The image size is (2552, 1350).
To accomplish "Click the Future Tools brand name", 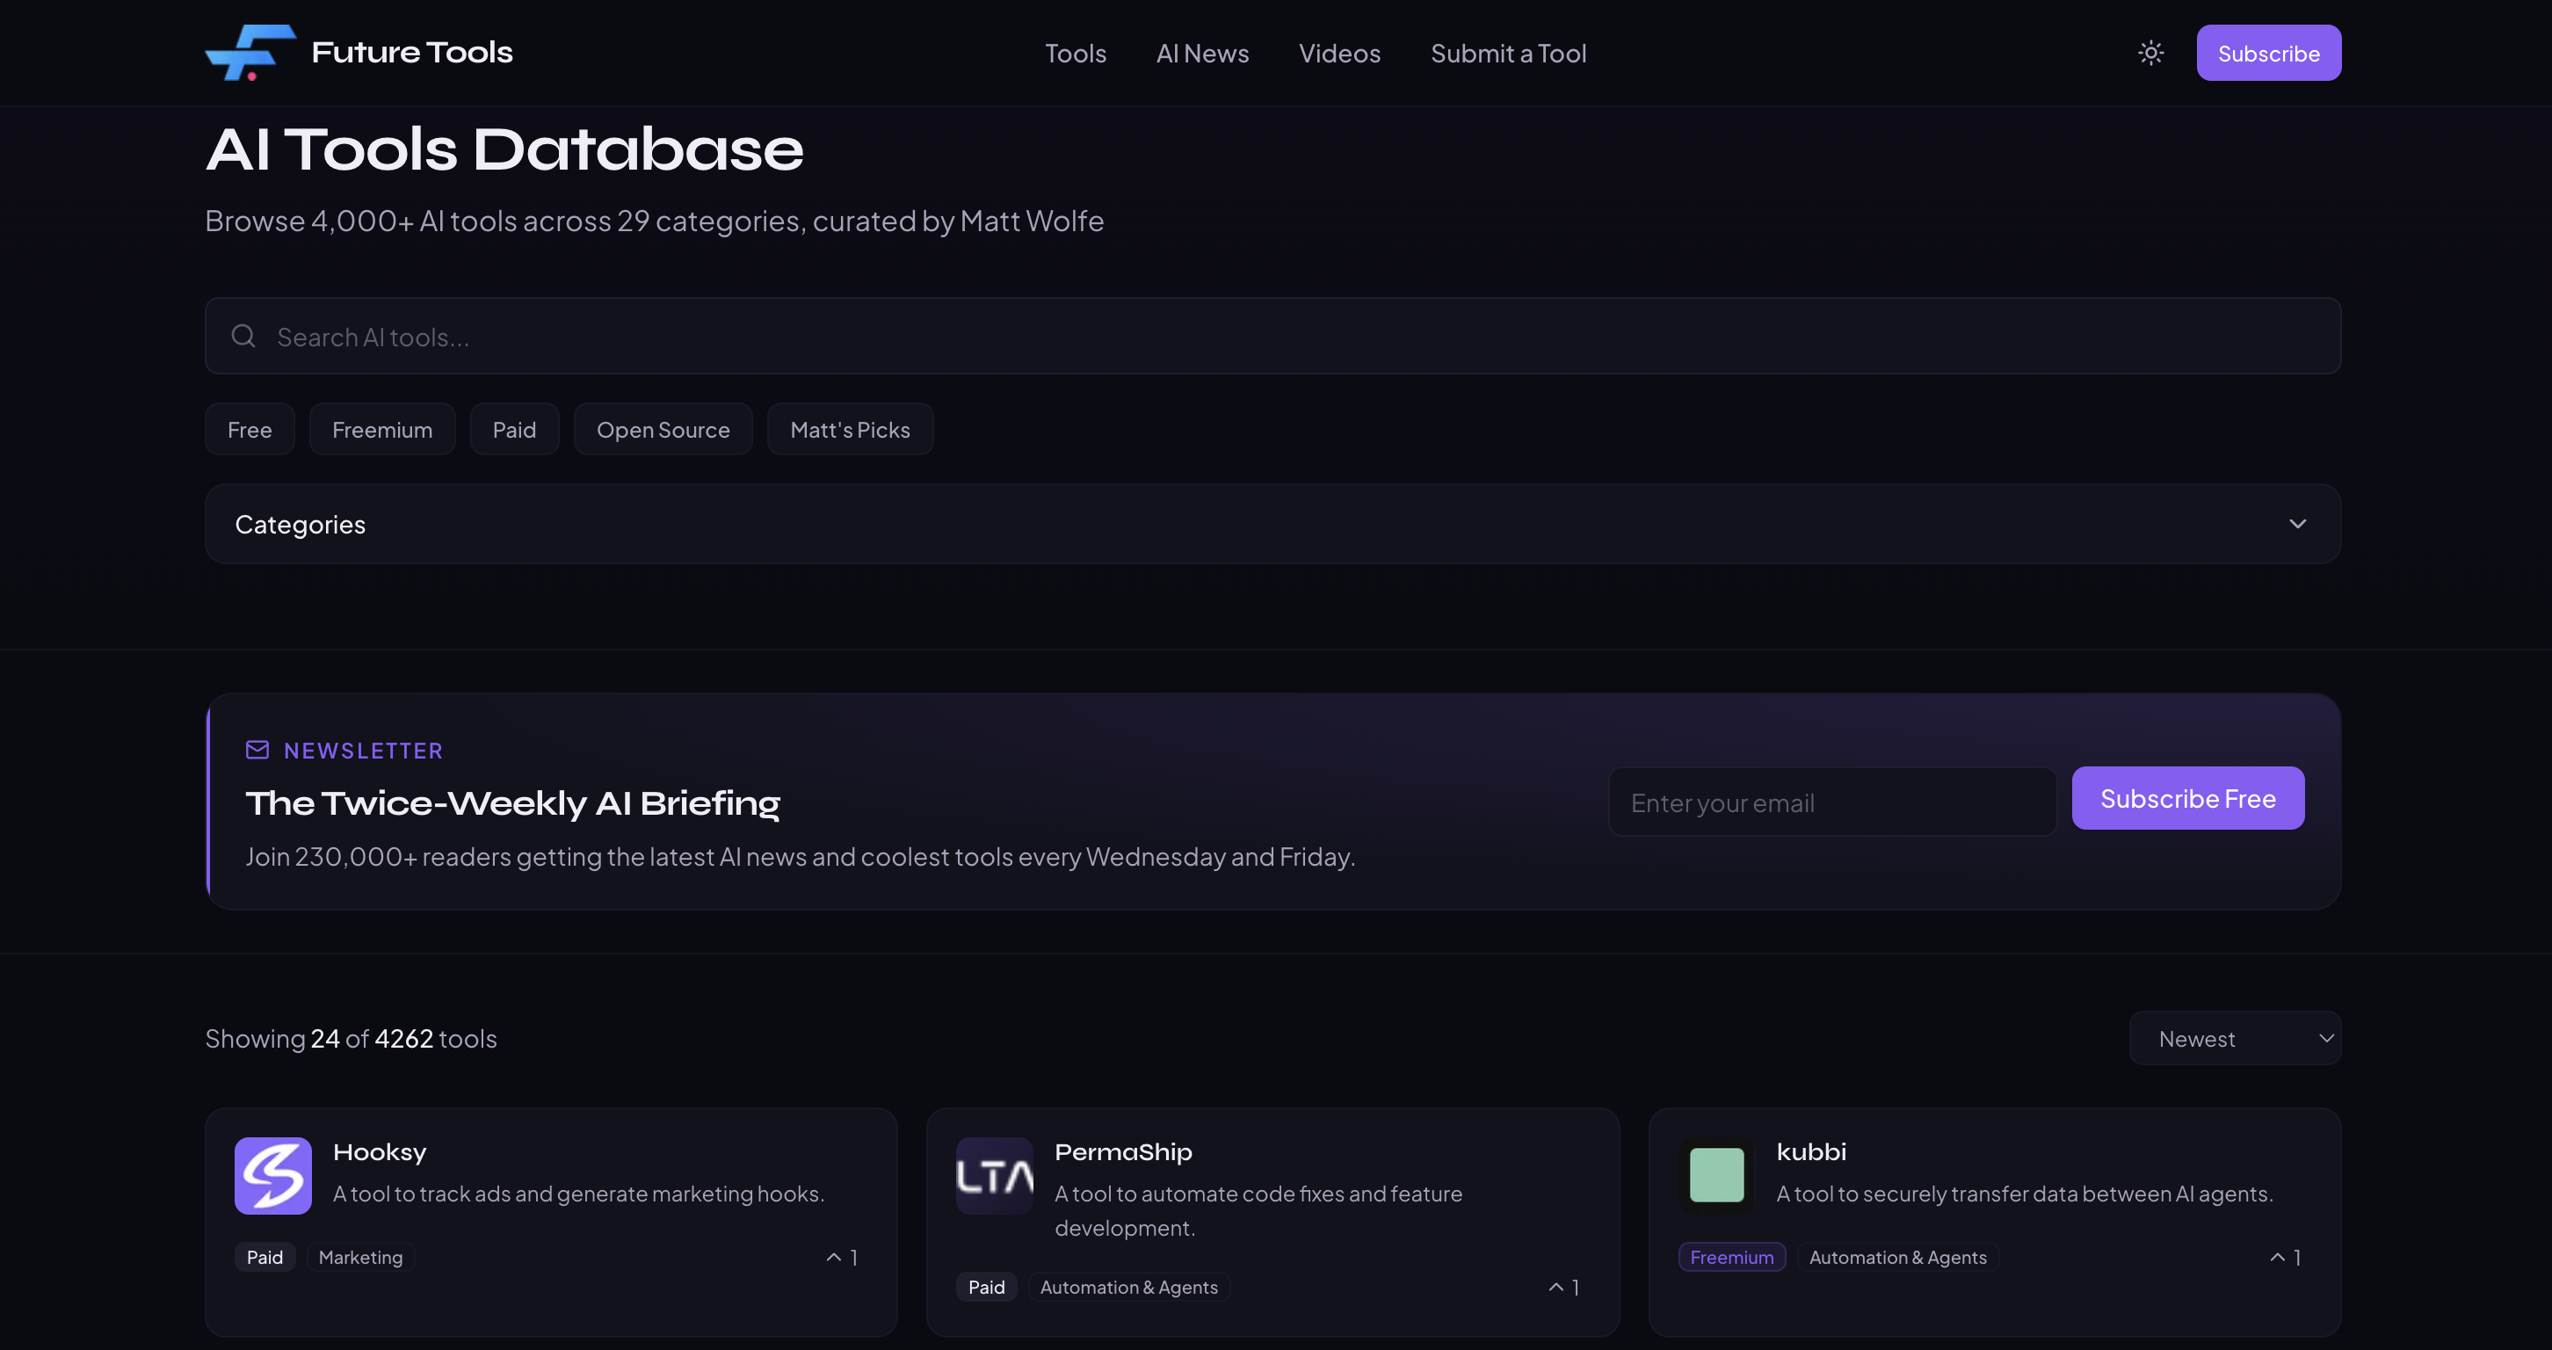I will (412, 52).
